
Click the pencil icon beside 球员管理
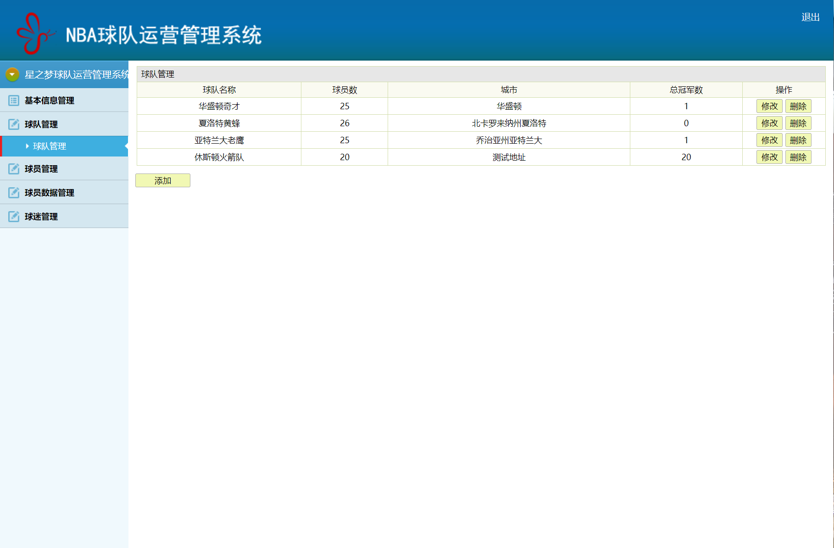tap(13, 169)
